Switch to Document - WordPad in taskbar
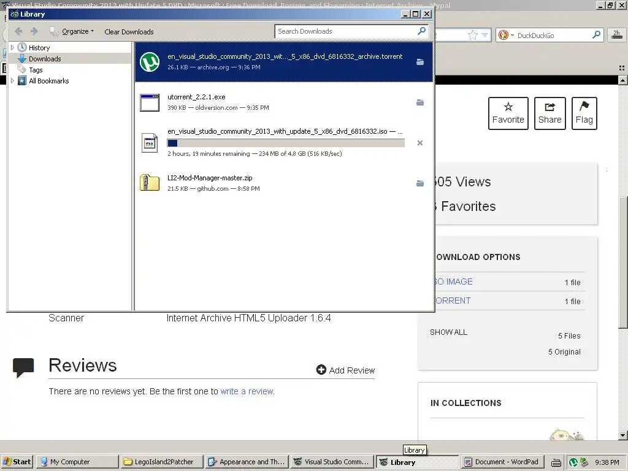The image size is (628, 471). tap(502, 462)
